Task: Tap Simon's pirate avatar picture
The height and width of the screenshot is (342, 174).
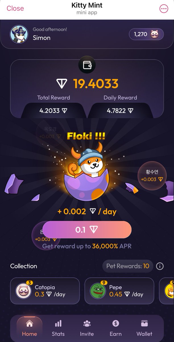Action: point(19,34)
